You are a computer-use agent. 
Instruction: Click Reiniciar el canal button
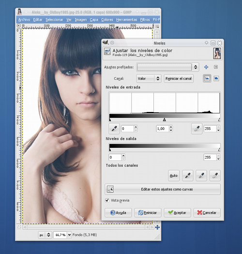179,79
